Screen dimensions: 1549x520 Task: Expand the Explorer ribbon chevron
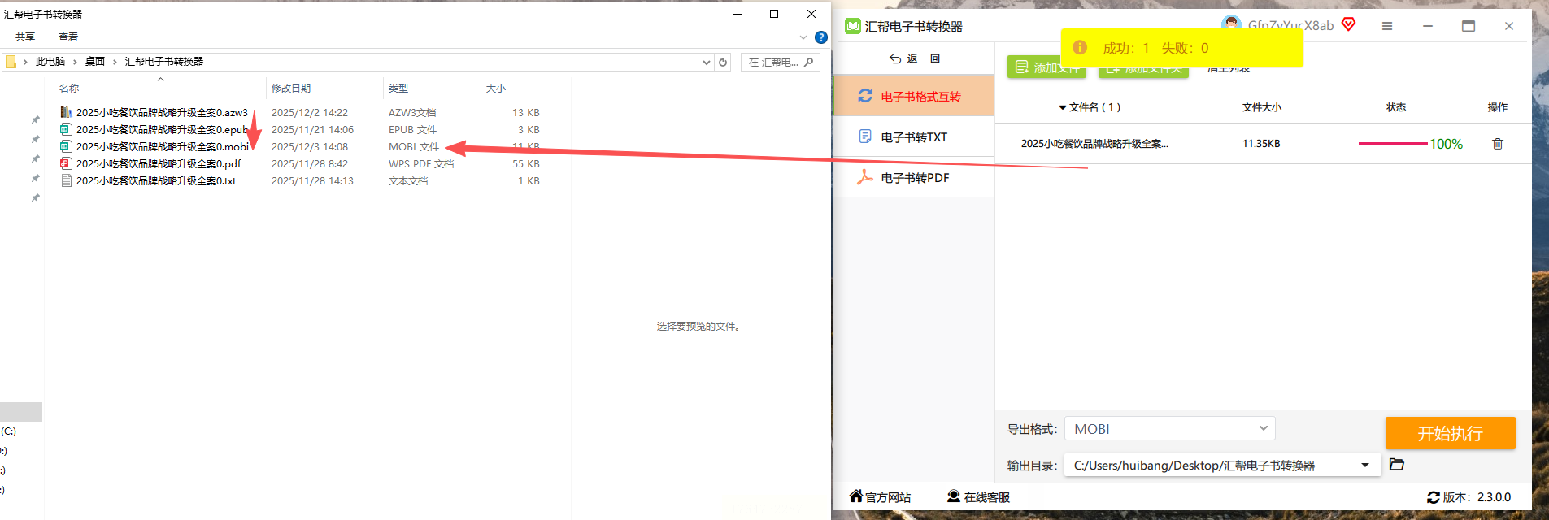tap(803, 37)
